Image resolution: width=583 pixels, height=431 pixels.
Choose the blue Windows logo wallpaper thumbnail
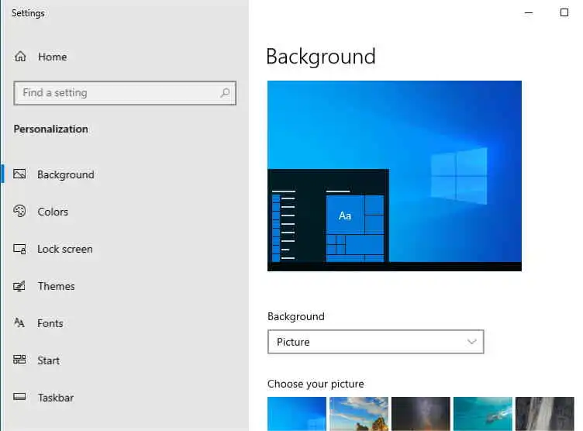(x=297, y=413)
